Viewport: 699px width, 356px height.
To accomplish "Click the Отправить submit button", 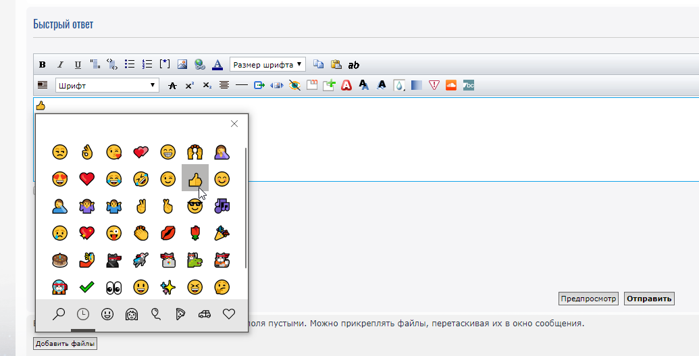I will point(649,299).
